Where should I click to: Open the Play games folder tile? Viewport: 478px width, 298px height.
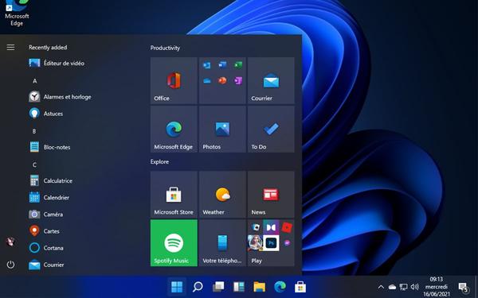tap(271, 243)
